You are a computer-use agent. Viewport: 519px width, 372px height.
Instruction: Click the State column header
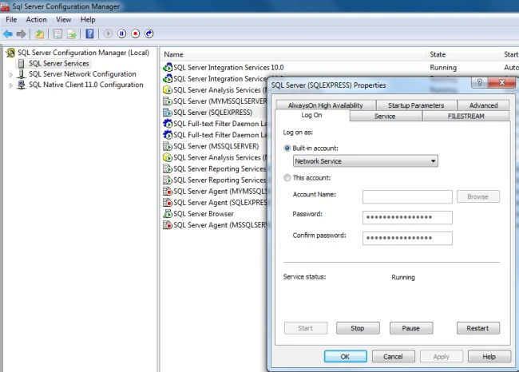point(463,54)
